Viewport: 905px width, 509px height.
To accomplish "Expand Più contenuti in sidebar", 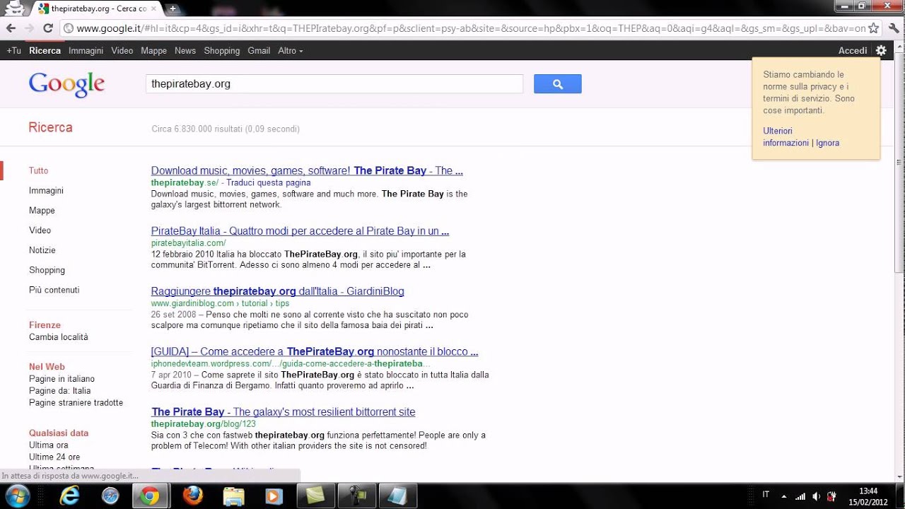I will 54,290.
